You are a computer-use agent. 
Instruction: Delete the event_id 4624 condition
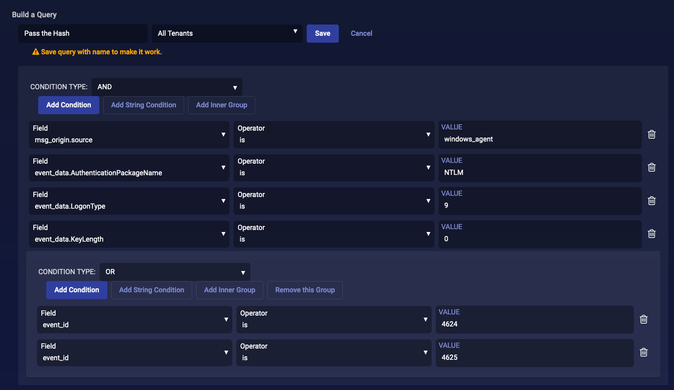(x=643, y=319)
